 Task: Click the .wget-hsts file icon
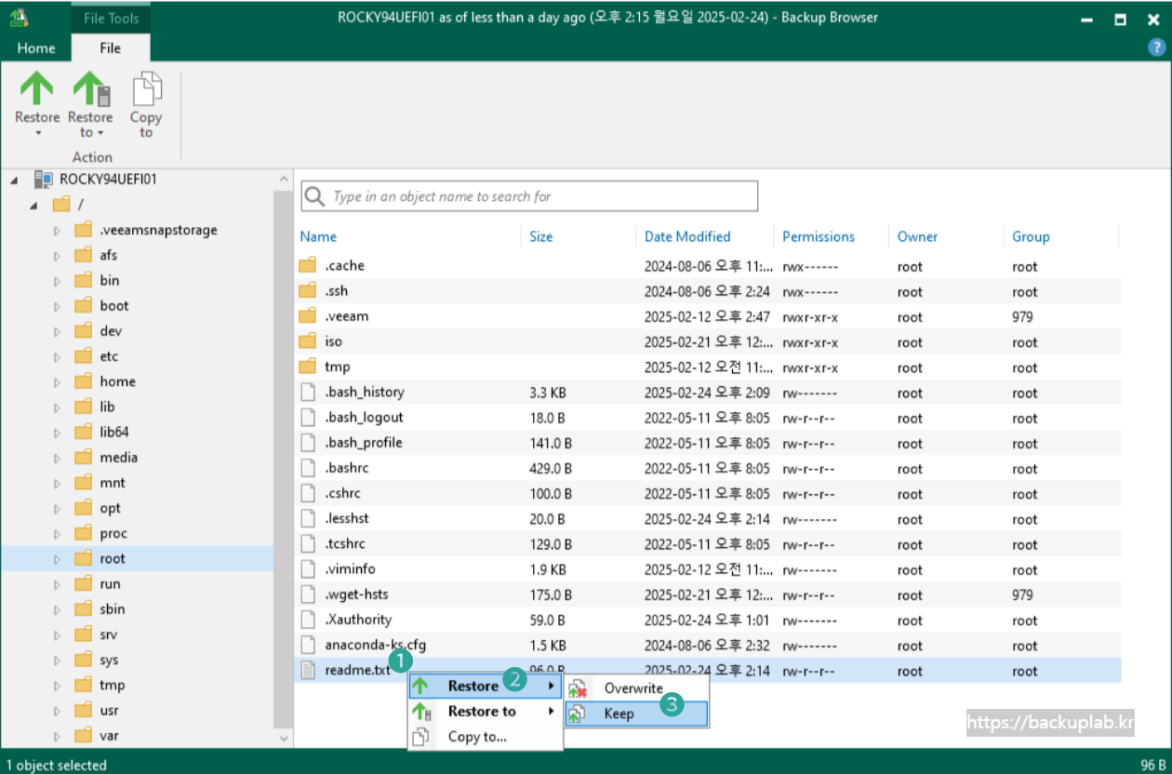(x=308, y=594)
